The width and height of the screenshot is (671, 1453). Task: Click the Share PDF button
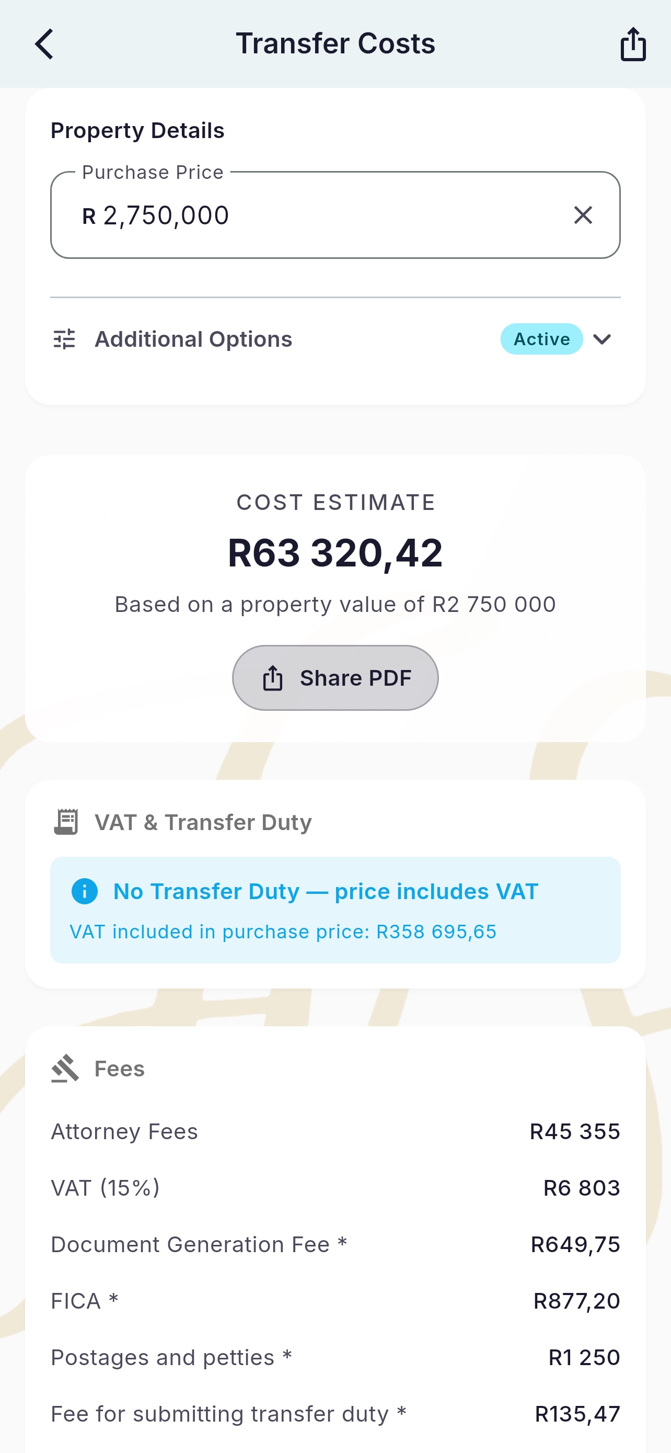point(335,677)
